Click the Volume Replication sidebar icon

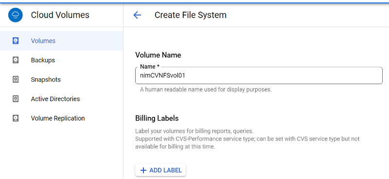(x=16, y=118)
